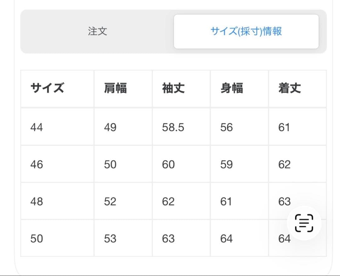Select size 48 row cell
340x276 pixels.
click(37, 201)
